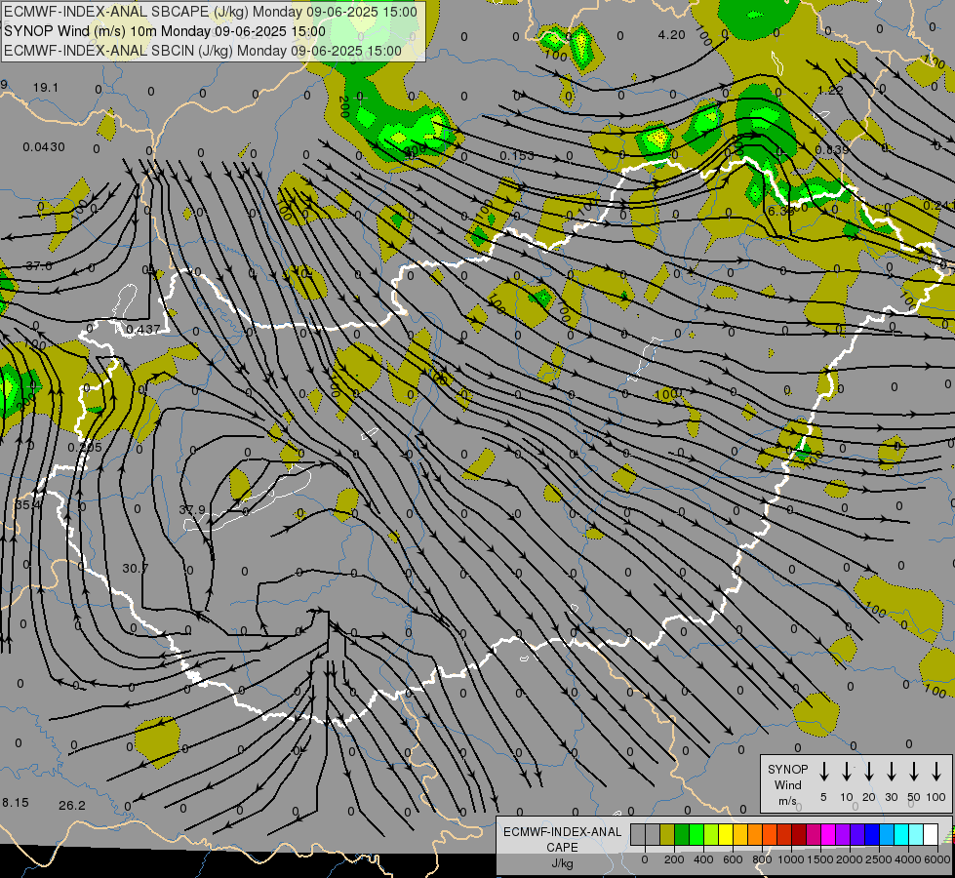The image size is (955, 878).
Task: Click the 0.153 value on the map
Action: [516, 156]
